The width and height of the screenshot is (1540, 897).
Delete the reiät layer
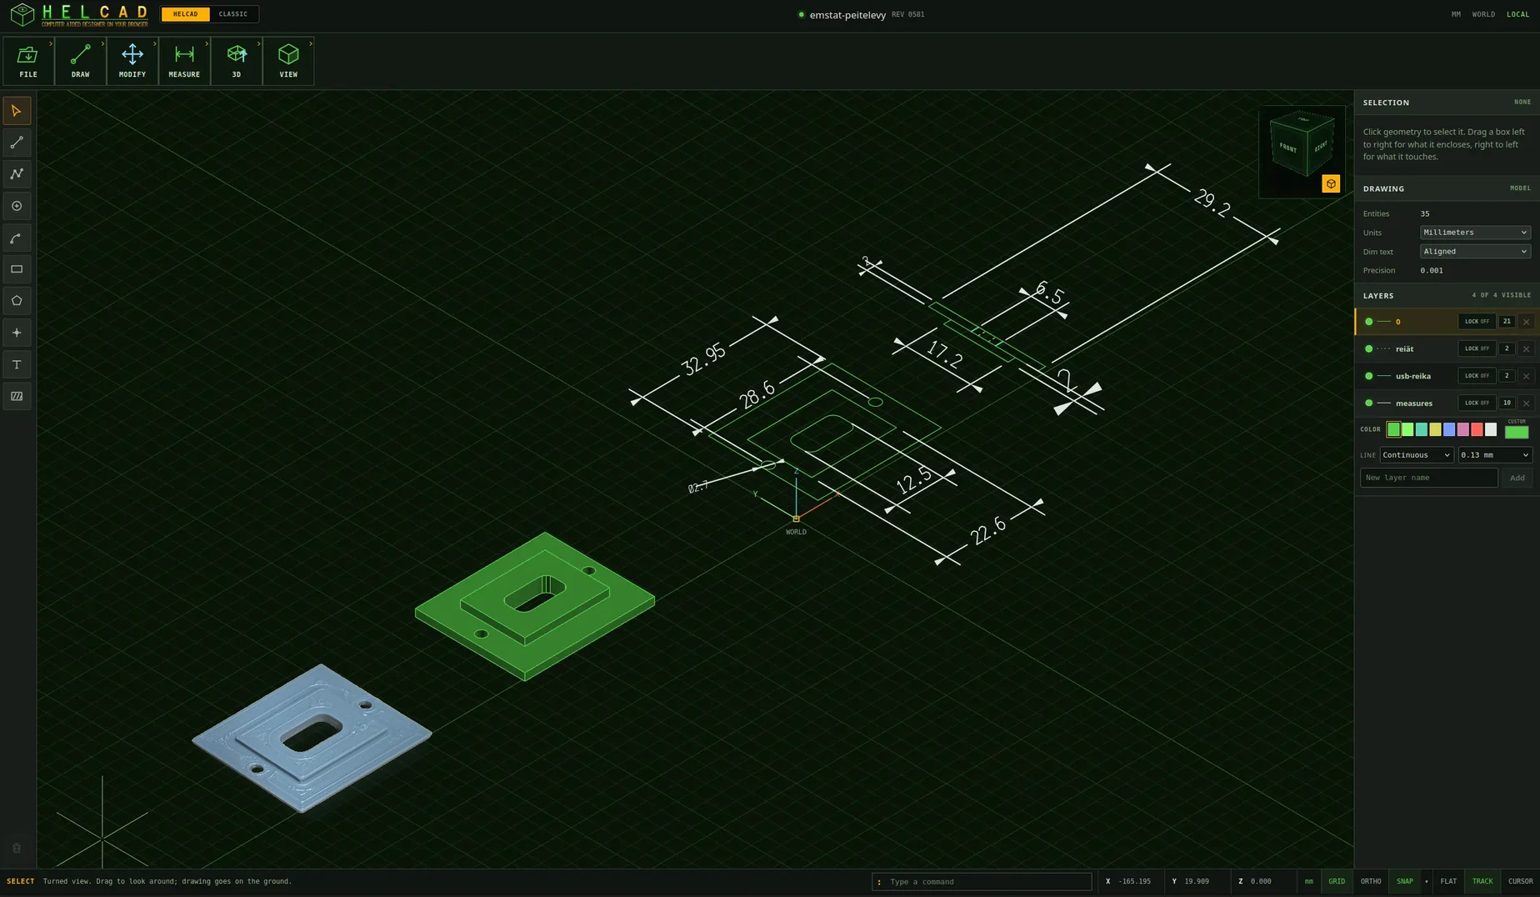1526,348
